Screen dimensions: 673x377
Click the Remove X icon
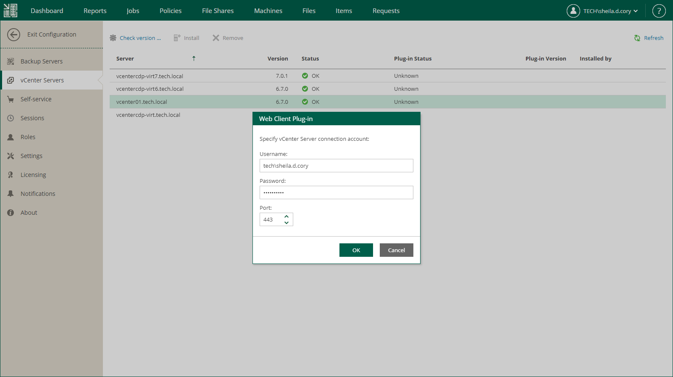pyautogui.click(x=216, y=38)
